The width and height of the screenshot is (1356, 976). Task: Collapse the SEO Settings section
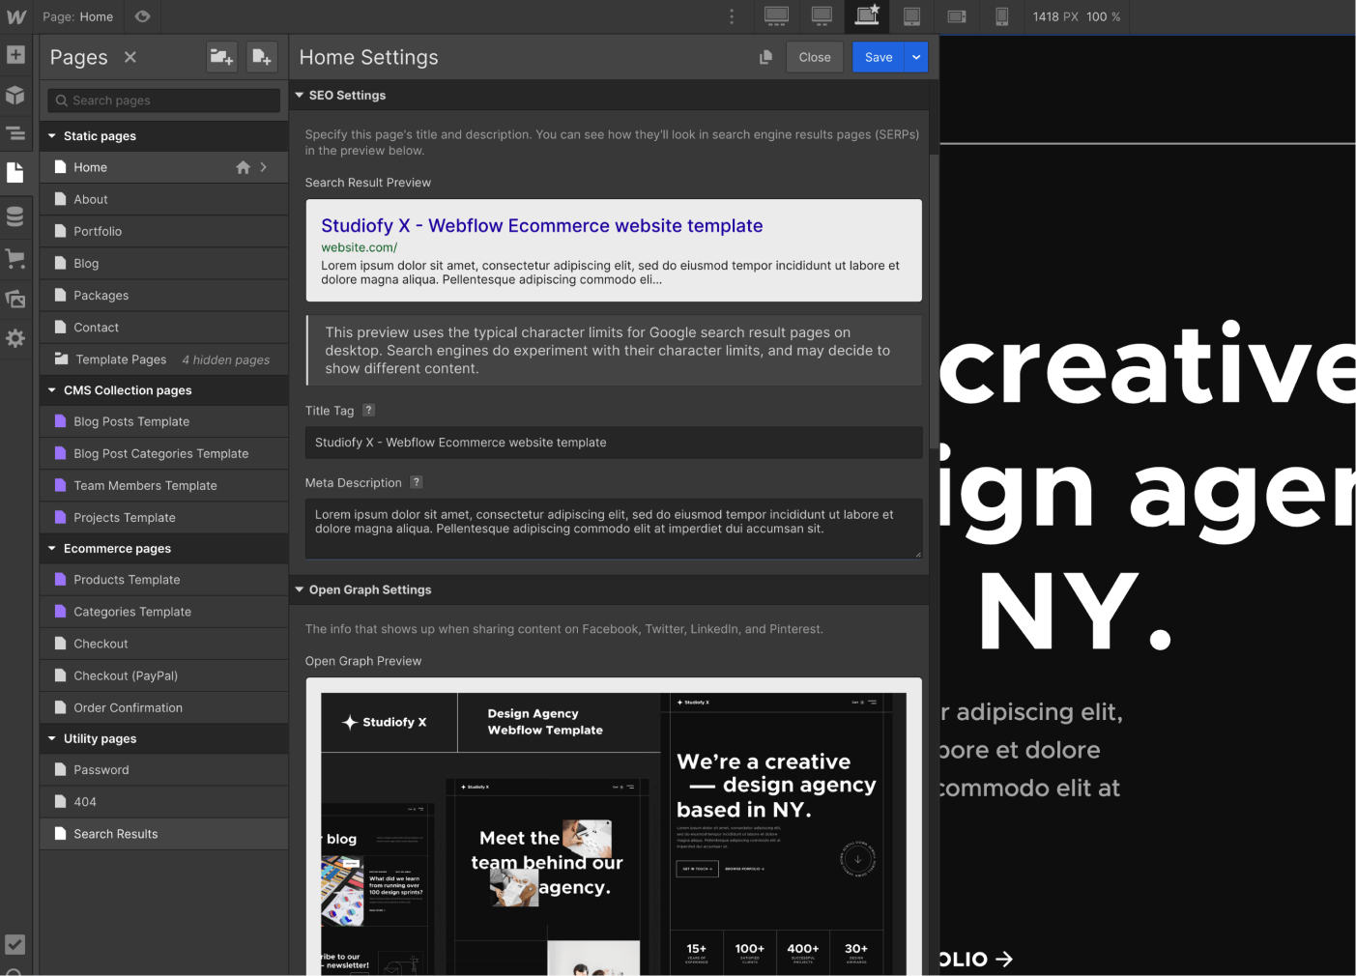(300, 95)
